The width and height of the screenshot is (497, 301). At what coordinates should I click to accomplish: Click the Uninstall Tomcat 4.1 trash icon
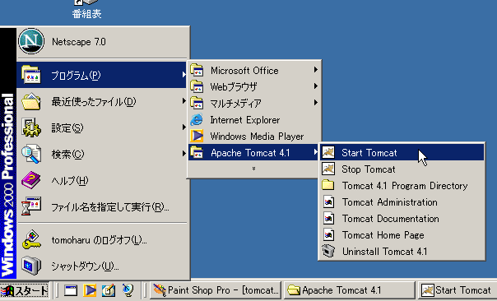(x=328, y=251)
